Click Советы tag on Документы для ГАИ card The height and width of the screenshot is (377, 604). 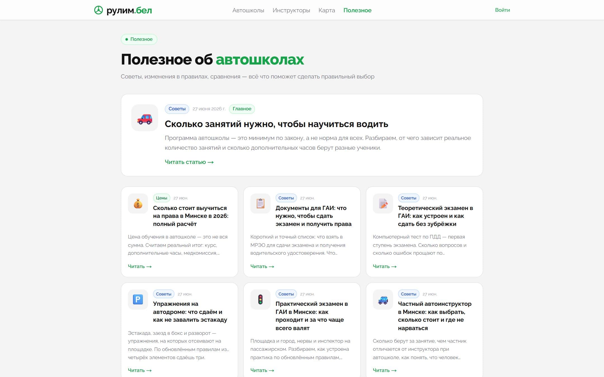[286, 198]
